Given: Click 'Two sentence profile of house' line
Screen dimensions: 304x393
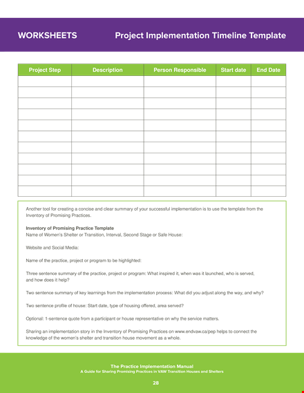Looking at the screenshot, I should click(x=105, y=306).
